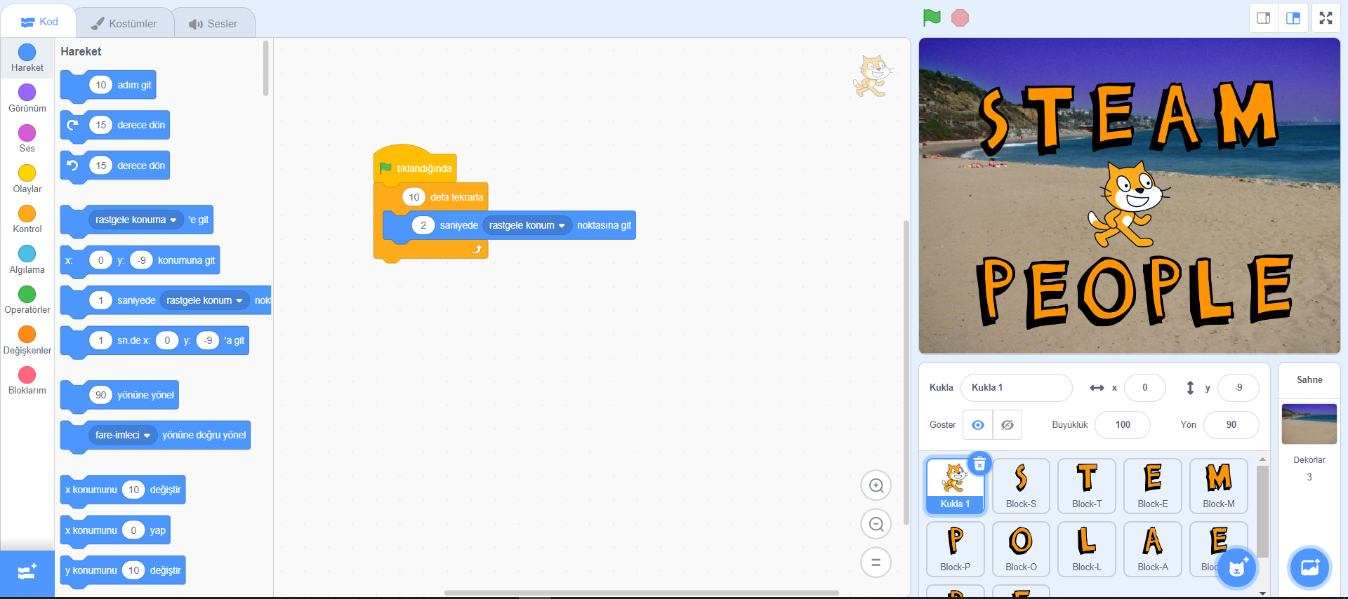Click the Yön direction field
Image resolution: width=1348 pixels, height=599 pixels.
[1231, 424]
